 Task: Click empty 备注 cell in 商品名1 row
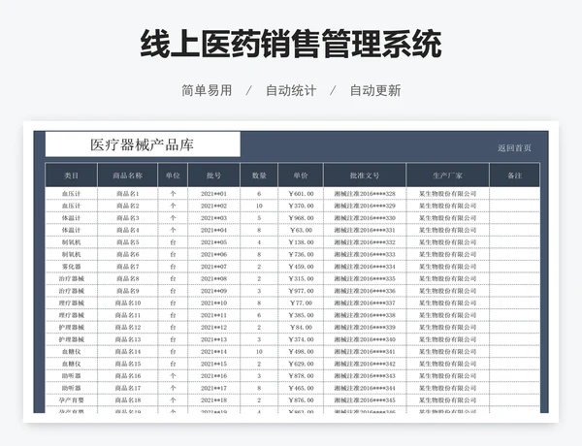[515, 194]
